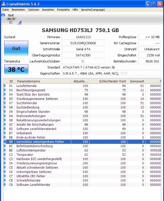Select the 'Gemeldete unkorrigierbare Fehler' row
The height and width of the screenshot is (201, 164).
(82, 142)
